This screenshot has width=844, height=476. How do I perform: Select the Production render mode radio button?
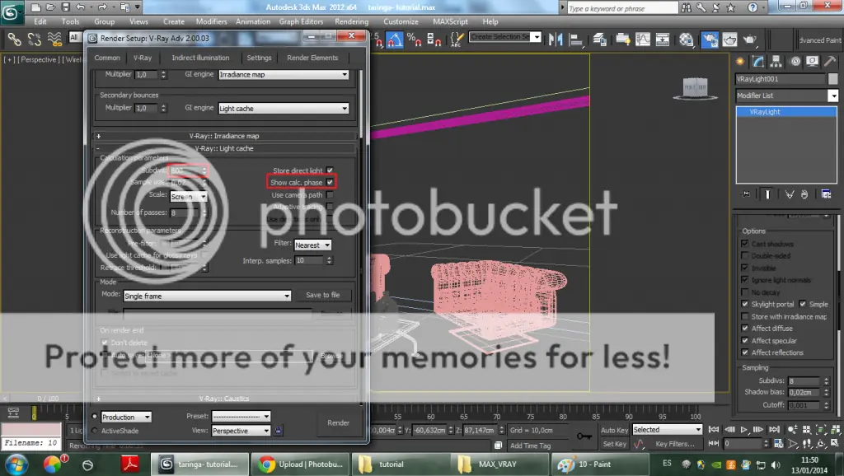point(95,417)
